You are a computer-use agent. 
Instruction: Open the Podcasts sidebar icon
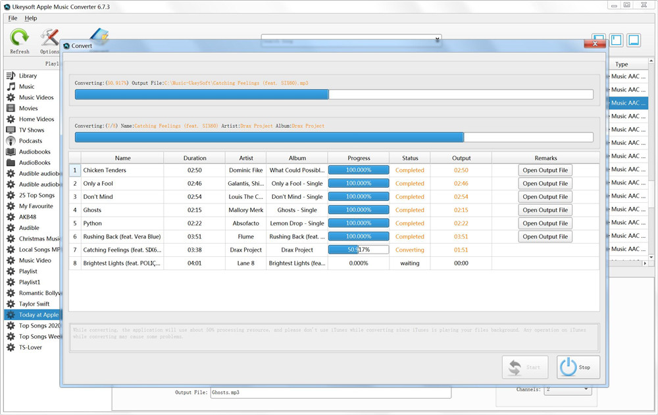11,141
